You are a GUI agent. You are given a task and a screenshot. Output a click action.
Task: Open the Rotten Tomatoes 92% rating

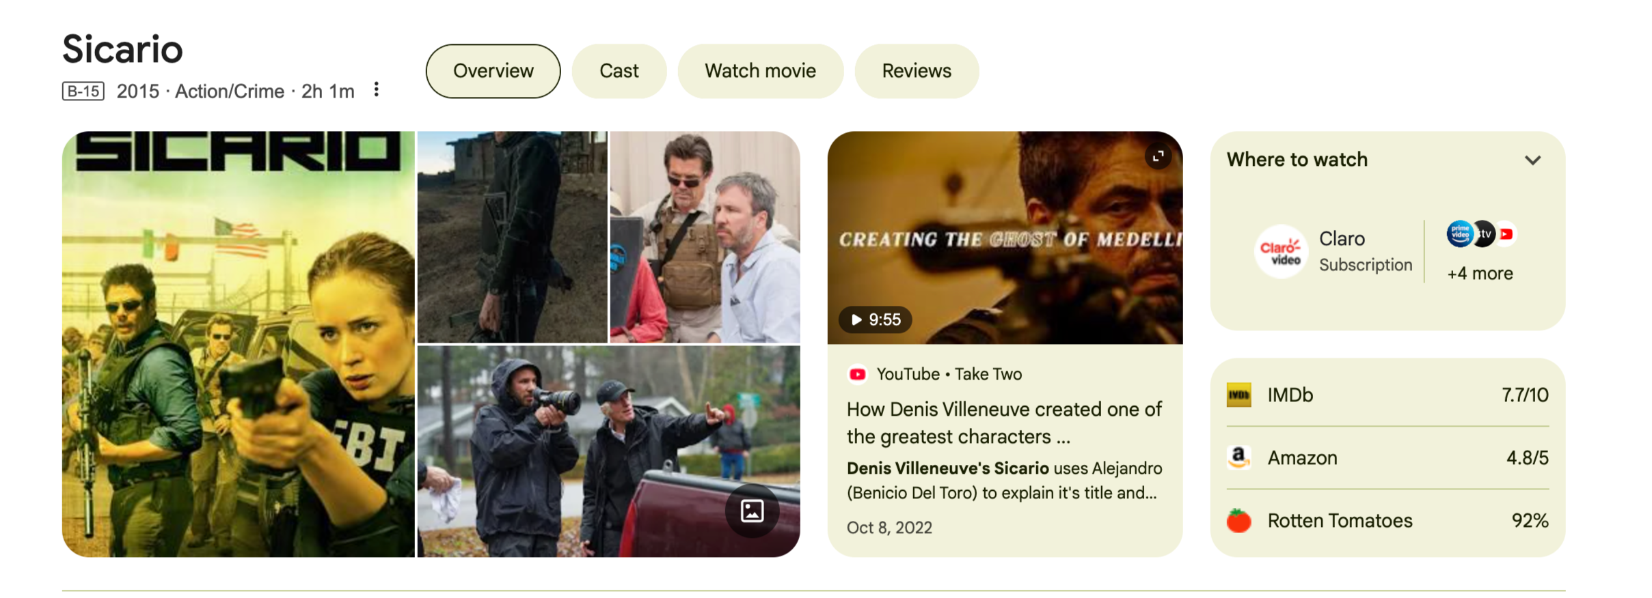[1387, 520]
